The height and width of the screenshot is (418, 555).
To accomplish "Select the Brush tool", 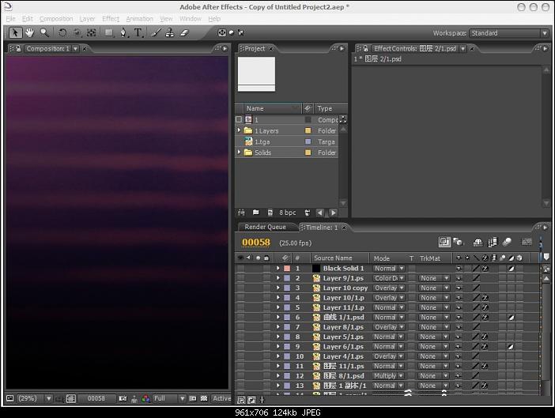I will pos(156,33).
